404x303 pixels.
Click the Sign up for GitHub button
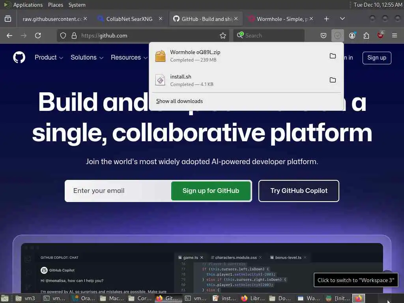pos(211,191)
